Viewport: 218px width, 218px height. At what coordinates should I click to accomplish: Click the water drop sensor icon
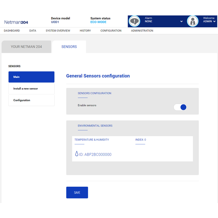(77, 154)
